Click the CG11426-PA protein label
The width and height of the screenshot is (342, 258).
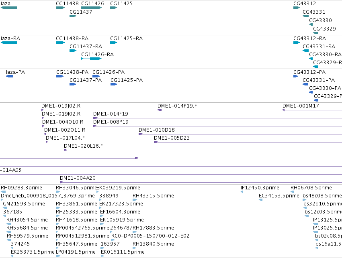click(109, 72)
